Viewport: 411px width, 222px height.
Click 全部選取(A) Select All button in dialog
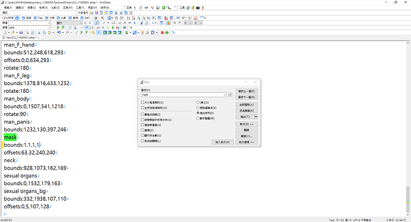[x=247, y=105]
